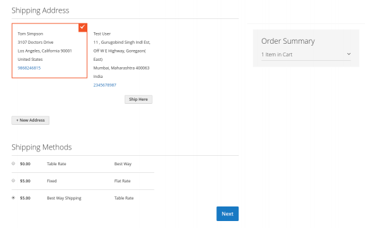Expand the 1 Item in Cart chevron
Screen dimensions: 372x228
(x=349, y=54)
